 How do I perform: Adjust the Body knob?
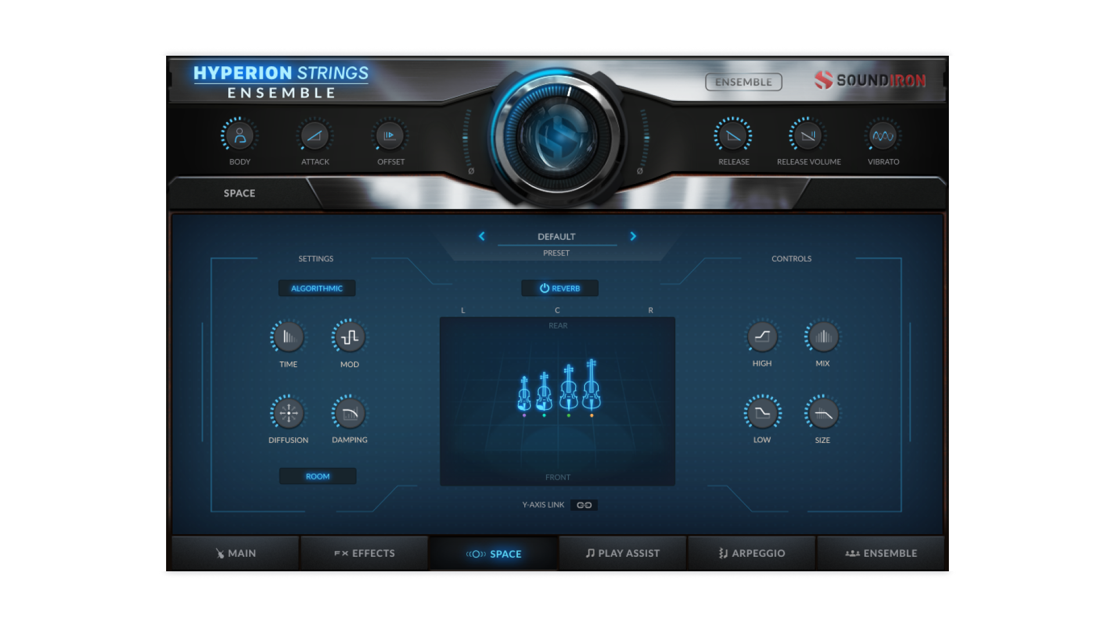(239, 136)
